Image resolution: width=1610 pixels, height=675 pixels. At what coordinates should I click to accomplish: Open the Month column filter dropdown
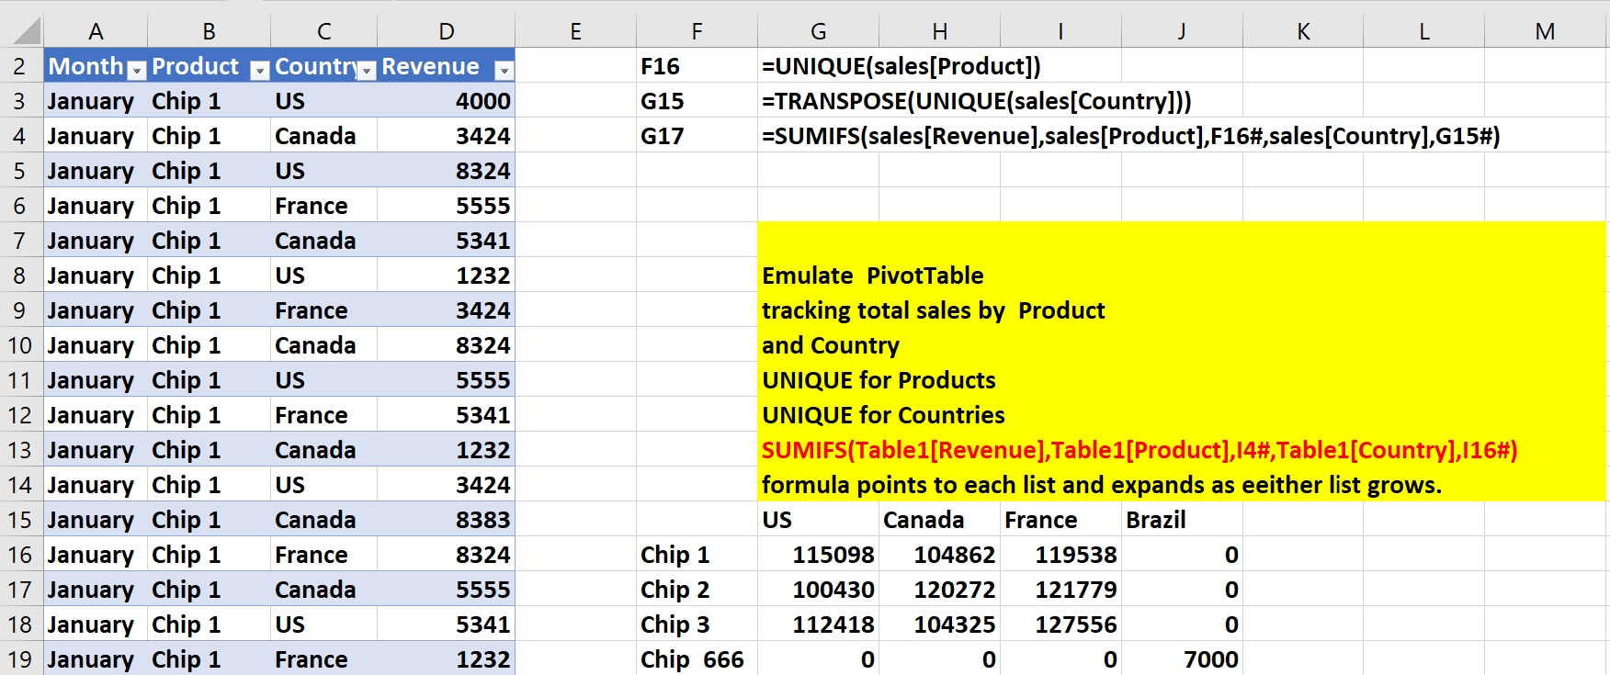pos(136,70)
